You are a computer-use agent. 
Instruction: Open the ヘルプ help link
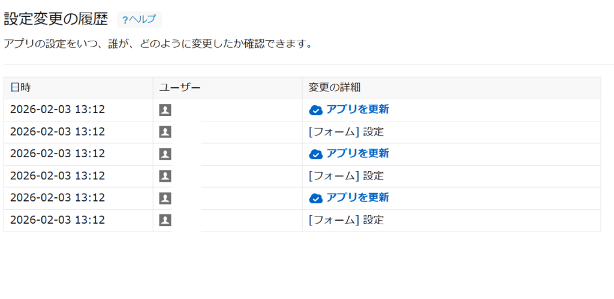tap(139, 20)
